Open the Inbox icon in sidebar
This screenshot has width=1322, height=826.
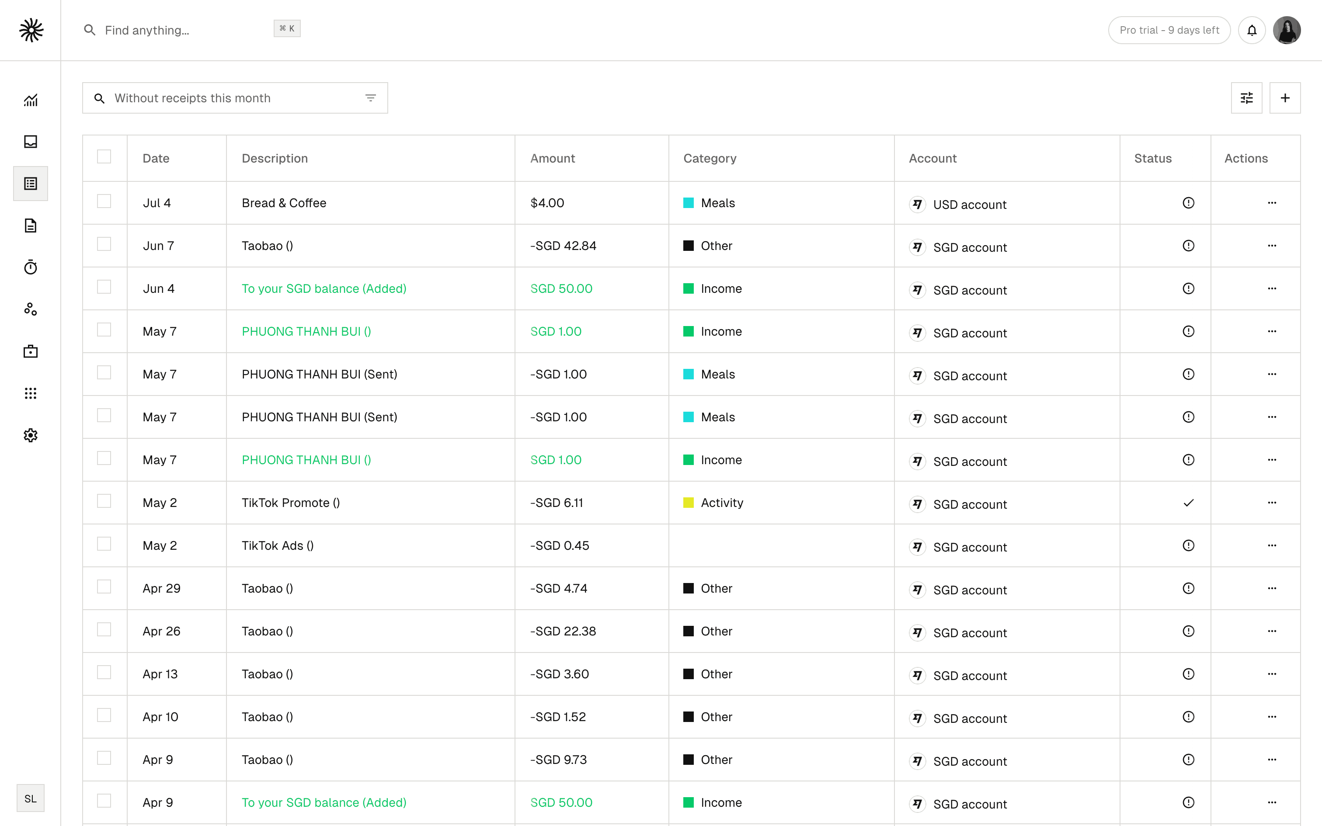pyautogui.click(x=31, y=142)
